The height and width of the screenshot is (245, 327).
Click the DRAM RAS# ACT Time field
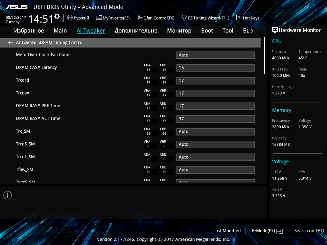click(216, 119)
